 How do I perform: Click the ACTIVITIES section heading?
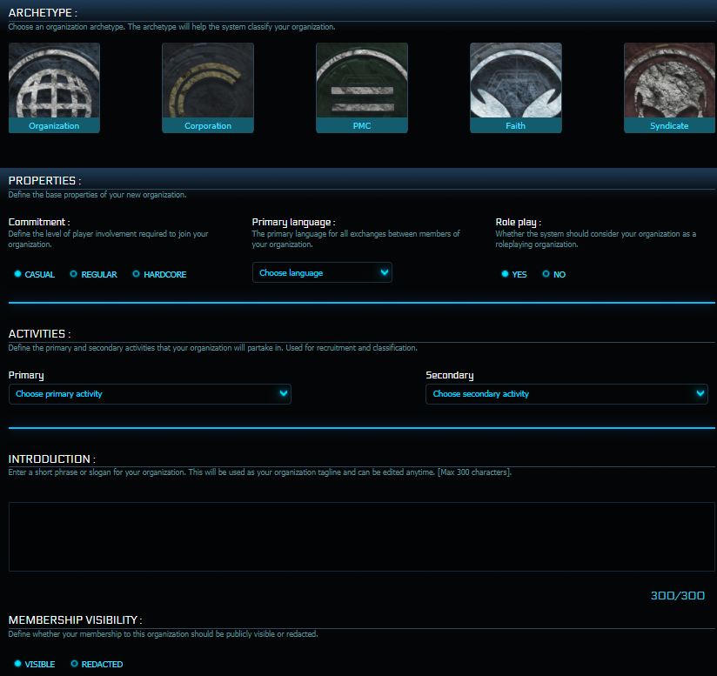[x=39, y=334]
